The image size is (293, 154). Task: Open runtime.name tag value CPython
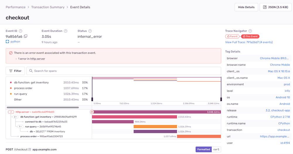(284, 123)
